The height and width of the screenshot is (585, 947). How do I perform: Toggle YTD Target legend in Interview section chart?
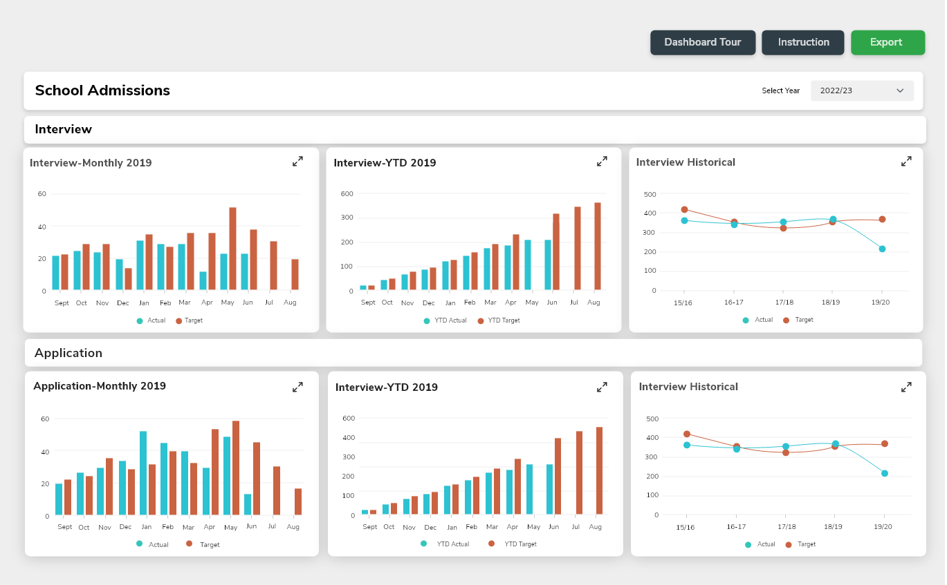[499, 320]
